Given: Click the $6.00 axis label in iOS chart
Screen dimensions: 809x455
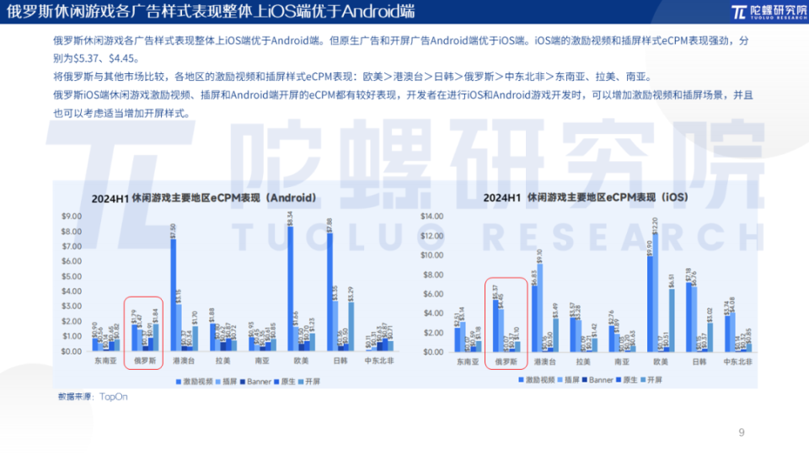Looking at the screenshot, I should click(433, 294).
